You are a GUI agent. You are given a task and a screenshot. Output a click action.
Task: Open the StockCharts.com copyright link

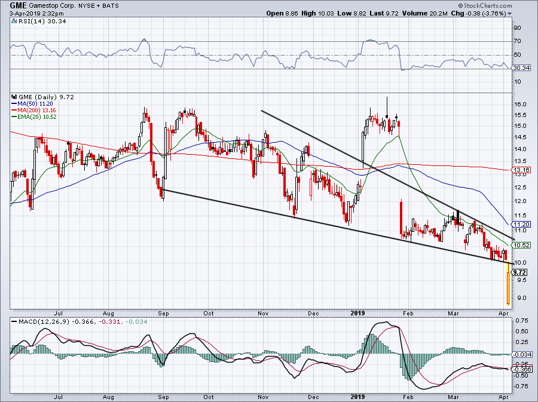tap(485, 5)
